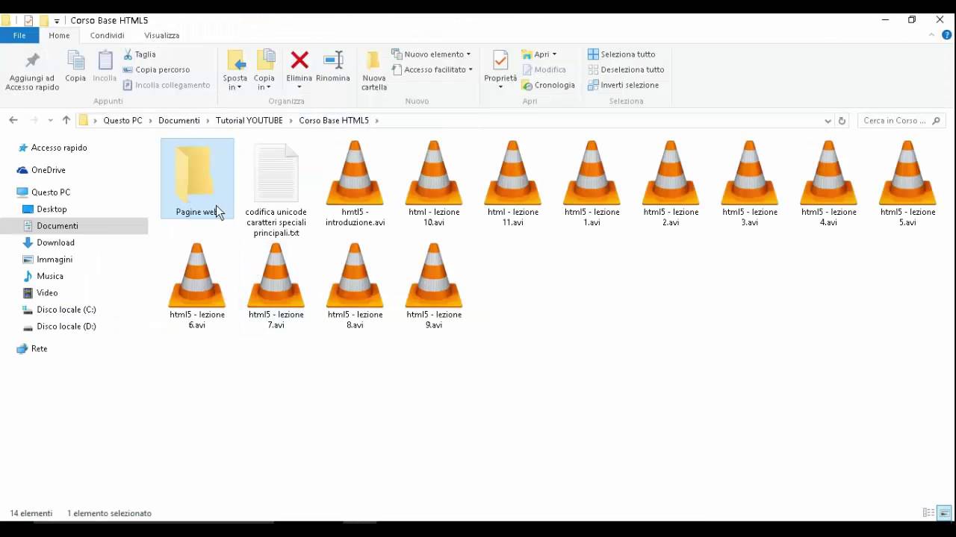Select html5 - lezione 5.avi
This screenshot has height=537, width=956.
point(908,183)
